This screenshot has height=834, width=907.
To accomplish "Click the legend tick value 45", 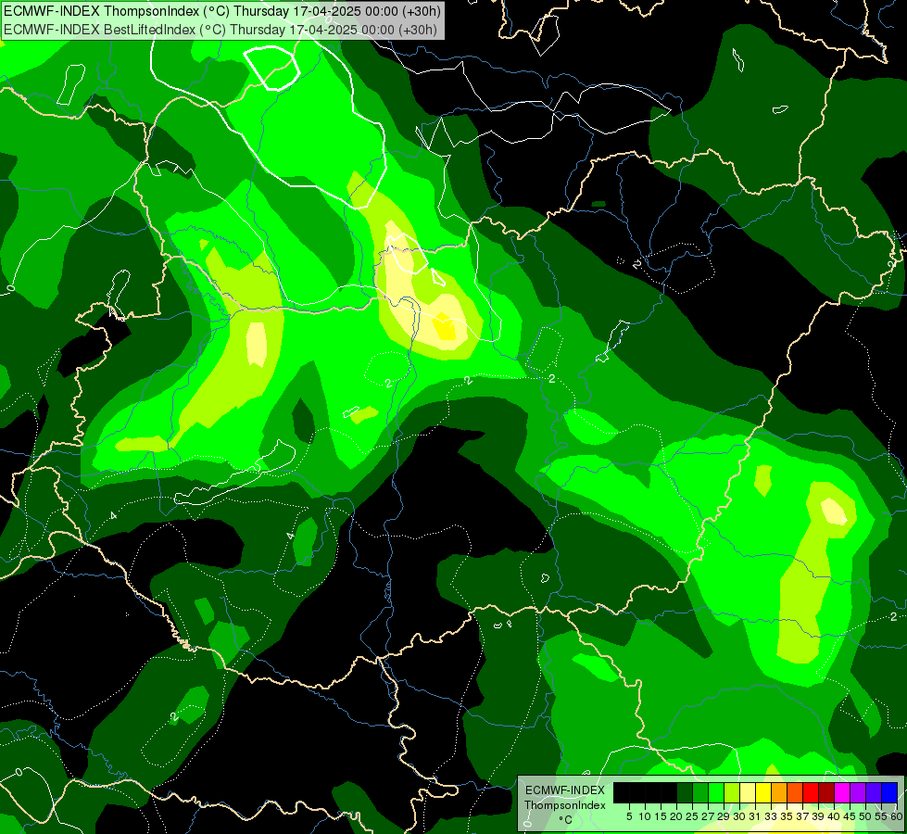I will [850, 816].
